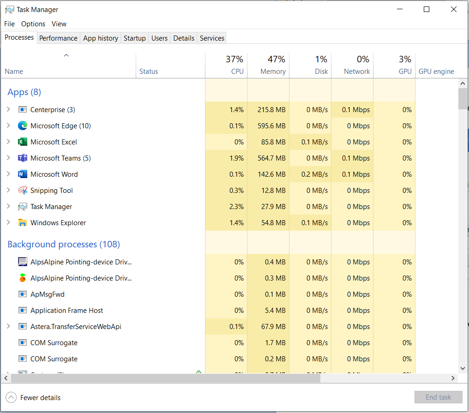Click the Task Manager process icon
The height and width of the screenshot is (413, 469).
(22, 206)
